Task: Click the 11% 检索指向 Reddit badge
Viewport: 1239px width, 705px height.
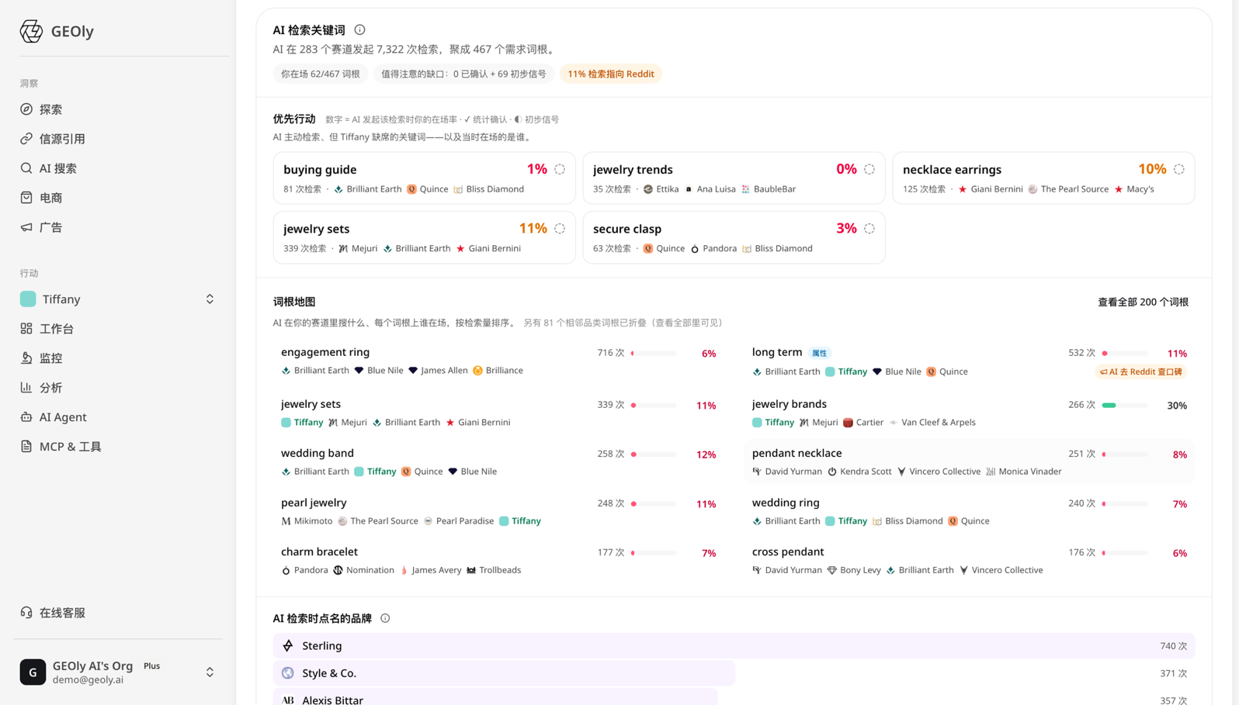Action: (610, 74)
